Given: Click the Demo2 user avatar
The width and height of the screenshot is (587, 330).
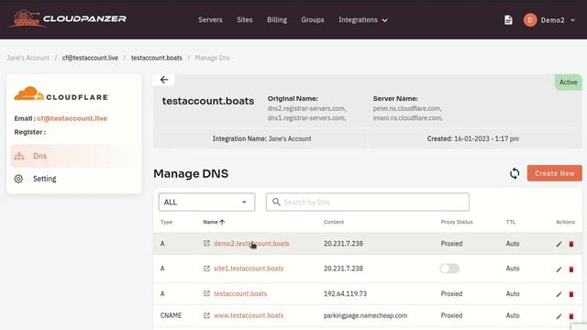Looking at the screenshot, I should click(x=530, y=20).
